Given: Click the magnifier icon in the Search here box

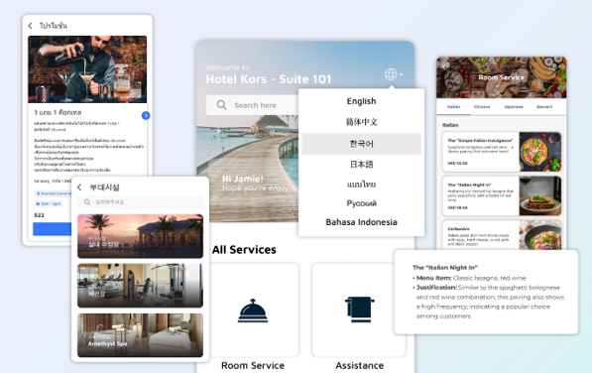Looking at the screenshot, I should tap(221, 105).
